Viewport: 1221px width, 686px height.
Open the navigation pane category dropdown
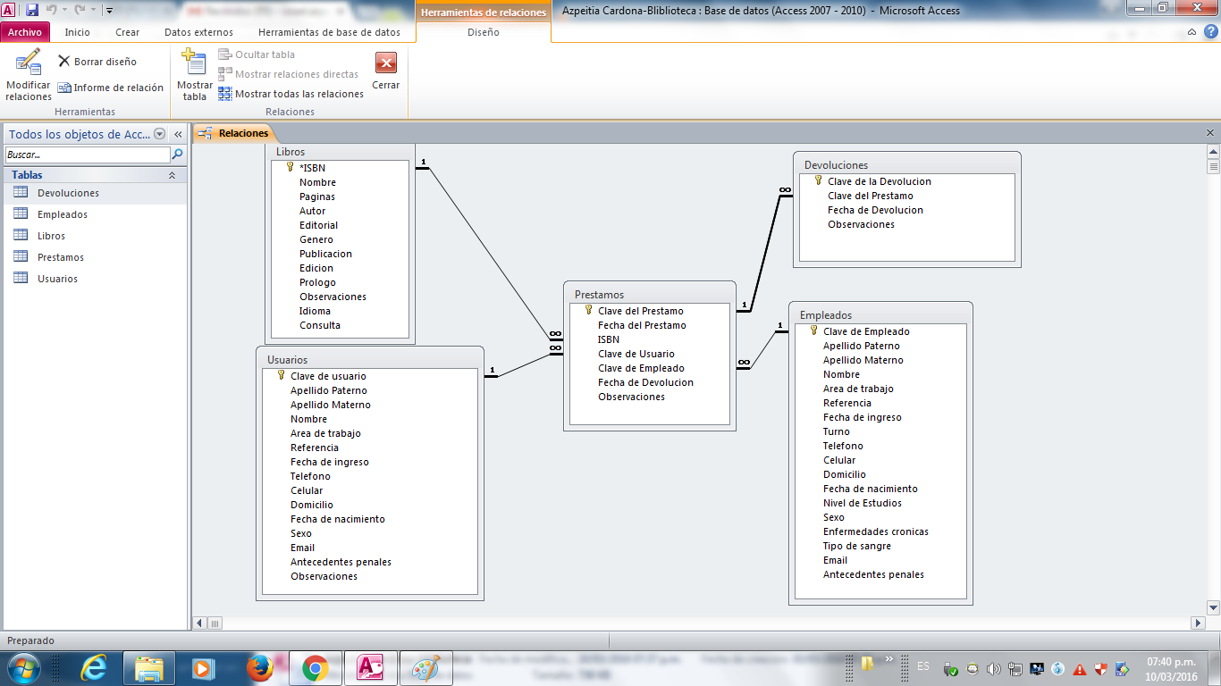click(x=160, y=134)
